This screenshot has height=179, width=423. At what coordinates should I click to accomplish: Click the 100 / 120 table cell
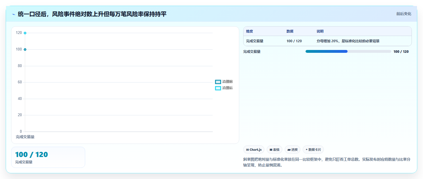point(294,41)
